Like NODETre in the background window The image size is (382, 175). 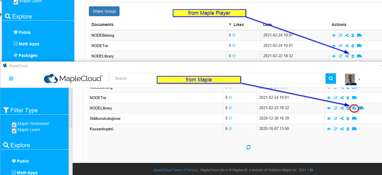[234, 45]
